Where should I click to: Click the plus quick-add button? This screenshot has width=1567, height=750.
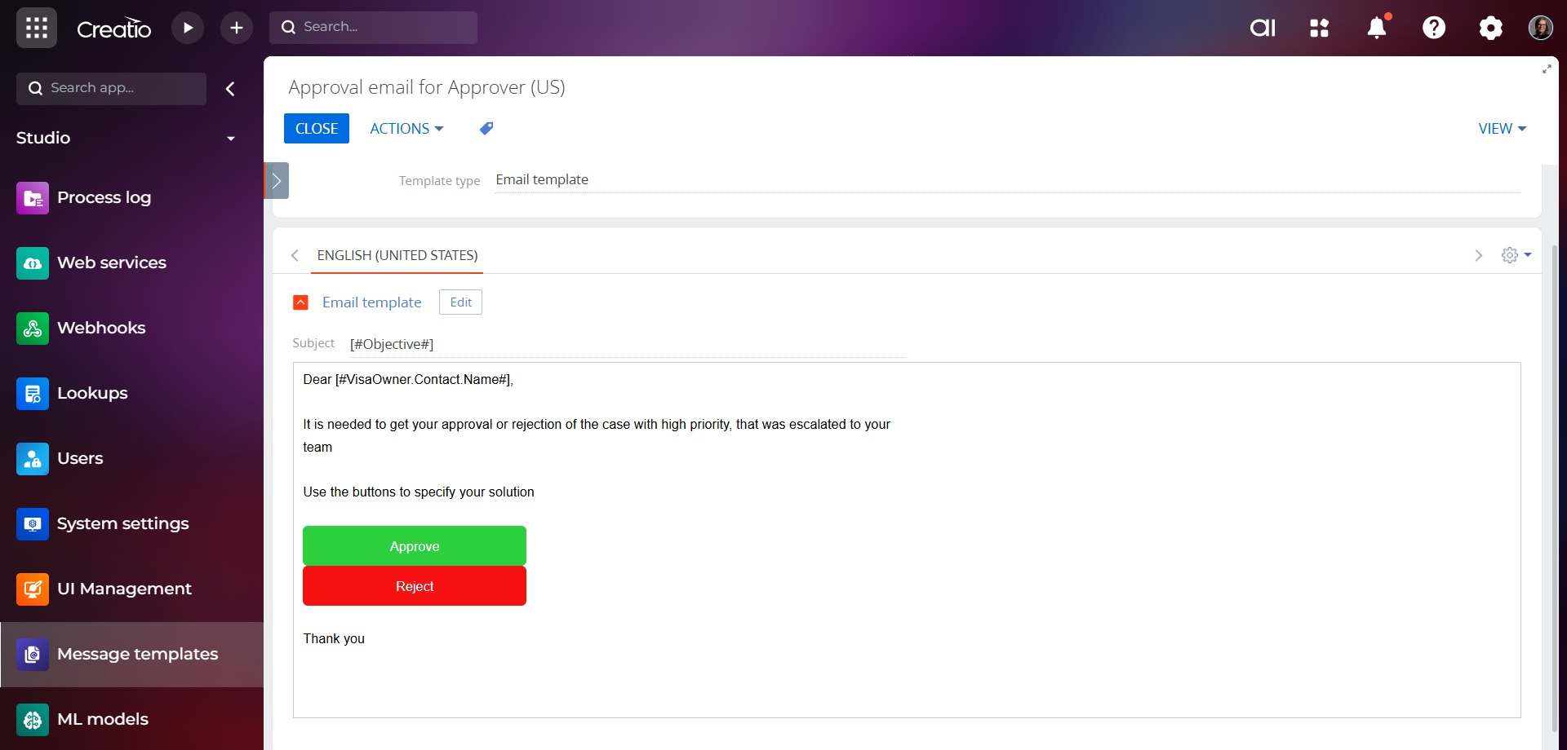point(237,28)
